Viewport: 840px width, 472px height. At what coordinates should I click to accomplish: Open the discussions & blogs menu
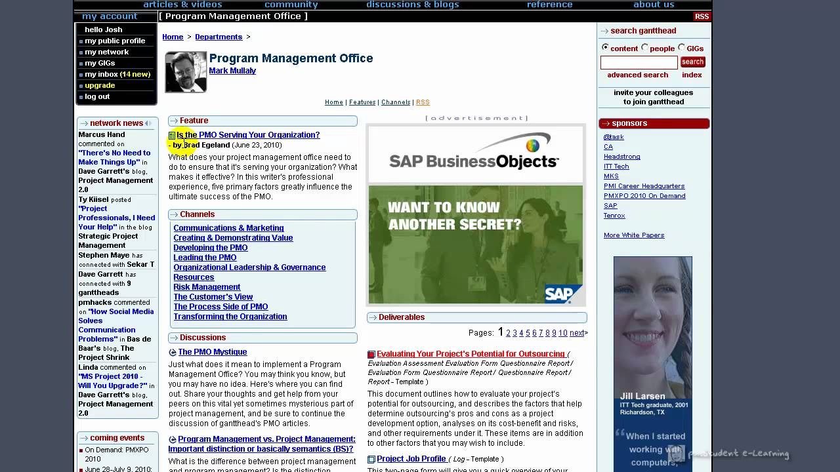click(412, 5)
